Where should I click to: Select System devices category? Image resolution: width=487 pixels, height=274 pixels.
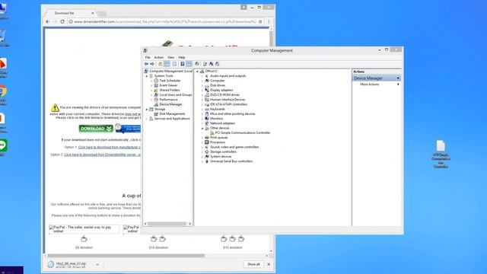point(221,157)
